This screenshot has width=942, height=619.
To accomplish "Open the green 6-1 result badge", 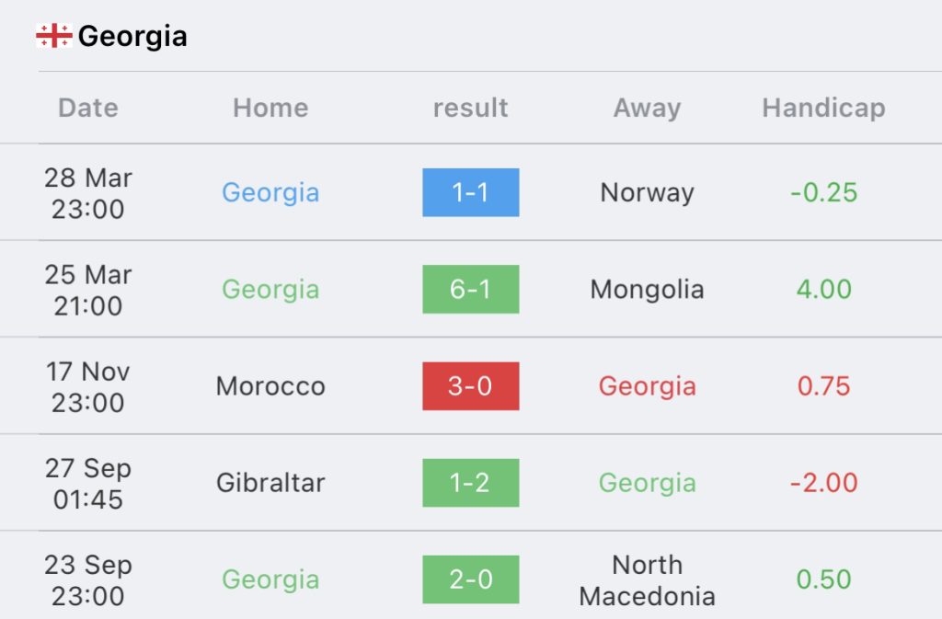I will [x=470, y=289].
